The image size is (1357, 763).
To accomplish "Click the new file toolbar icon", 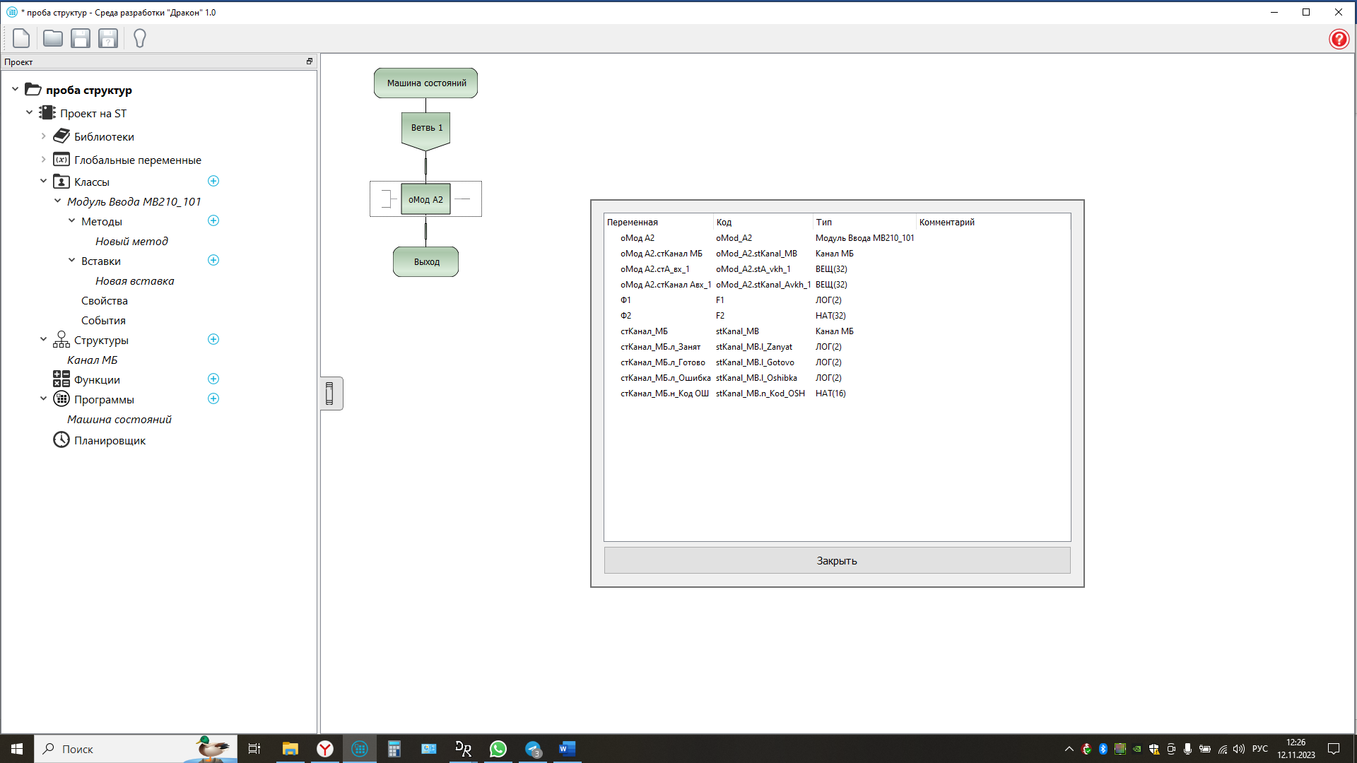I will (x=21, y=38).
